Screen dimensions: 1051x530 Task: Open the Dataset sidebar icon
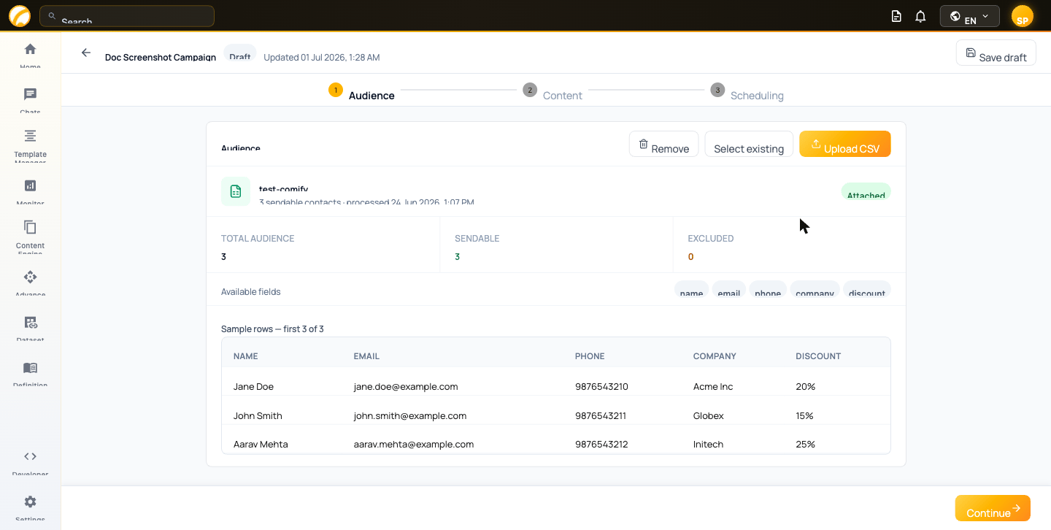tap(30, 323)
